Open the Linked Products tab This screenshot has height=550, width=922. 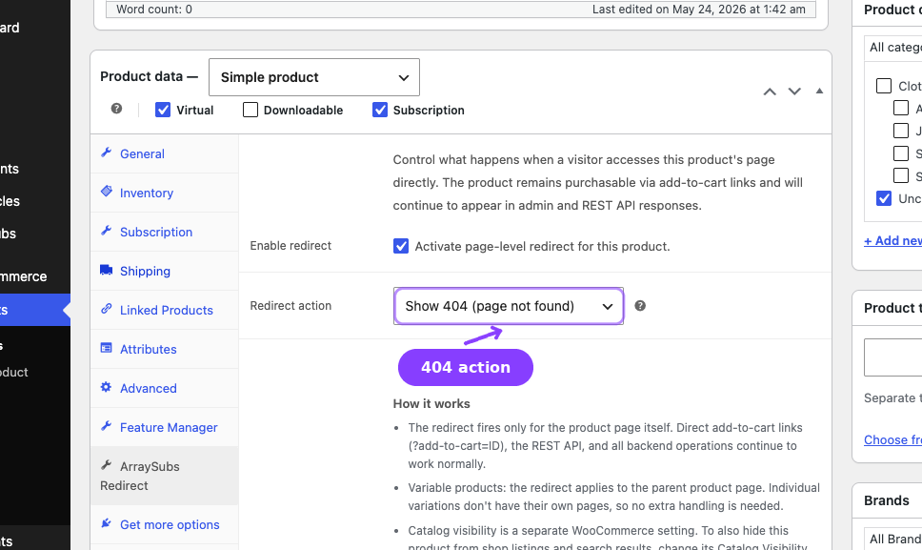tap(165, 310)
